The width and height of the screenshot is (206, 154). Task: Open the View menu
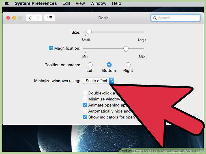click(x=80, y=4)
